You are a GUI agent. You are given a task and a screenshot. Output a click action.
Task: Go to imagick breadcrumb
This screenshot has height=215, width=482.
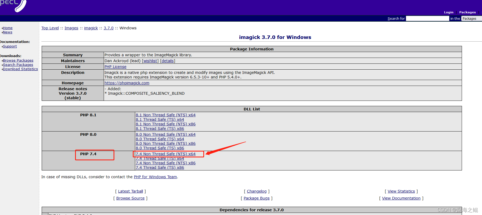91,28
